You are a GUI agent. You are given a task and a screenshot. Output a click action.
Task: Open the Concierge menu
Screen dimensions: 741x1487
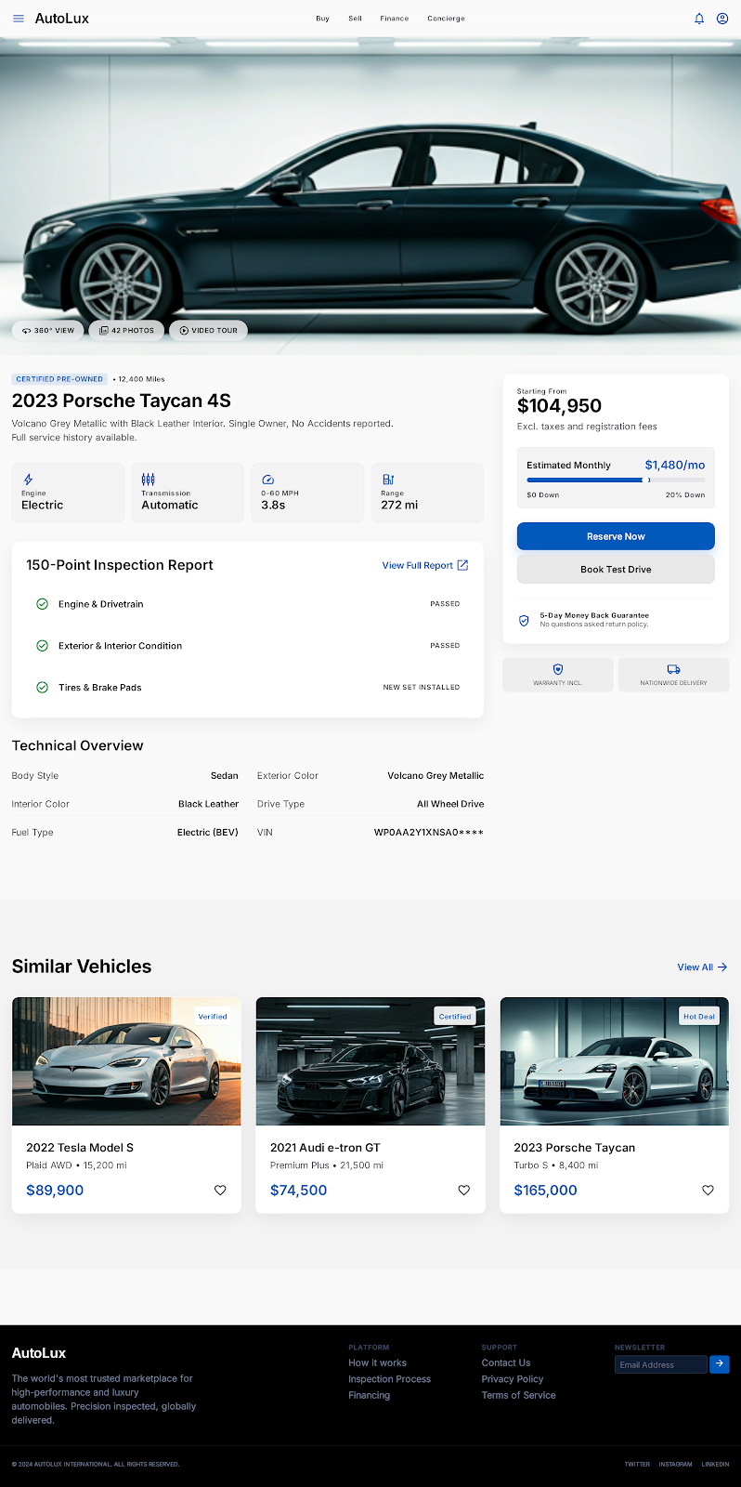pyautogui.click(x=447, y=19)
